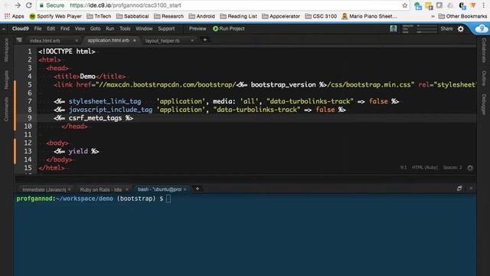
Task: Toggle the Collaborate side panel
Action: [484, 50]
